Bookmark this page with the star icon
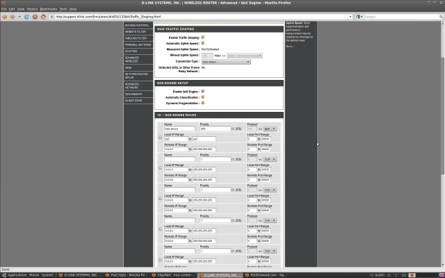Viewport: 445px width, 278px height. click(x=346, y=17)
